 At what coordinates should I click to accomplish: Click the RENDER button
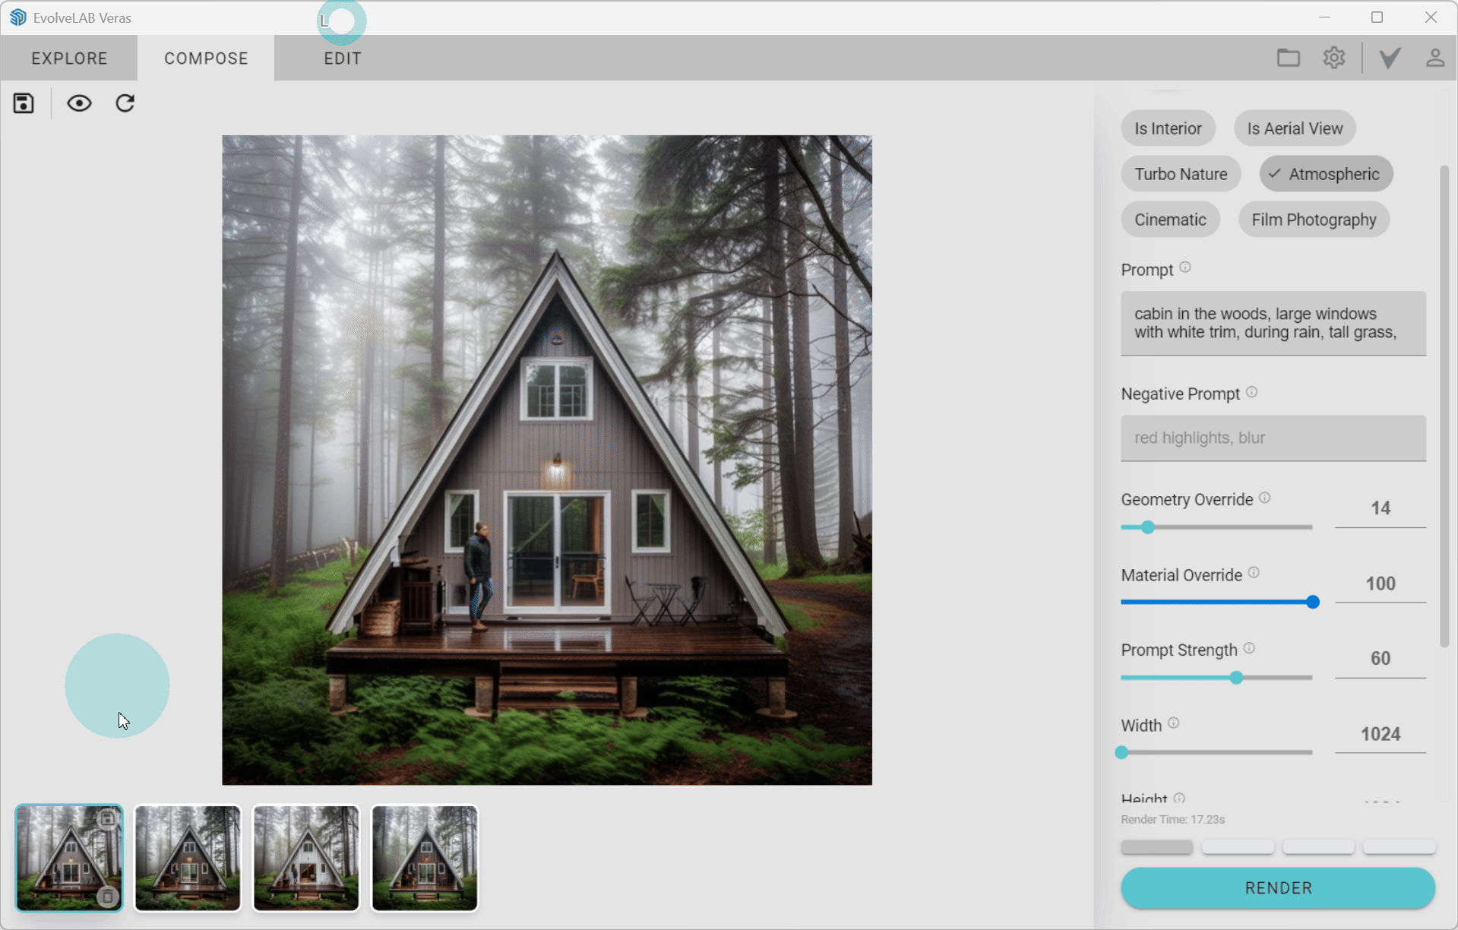click(x=1276, y=887)
